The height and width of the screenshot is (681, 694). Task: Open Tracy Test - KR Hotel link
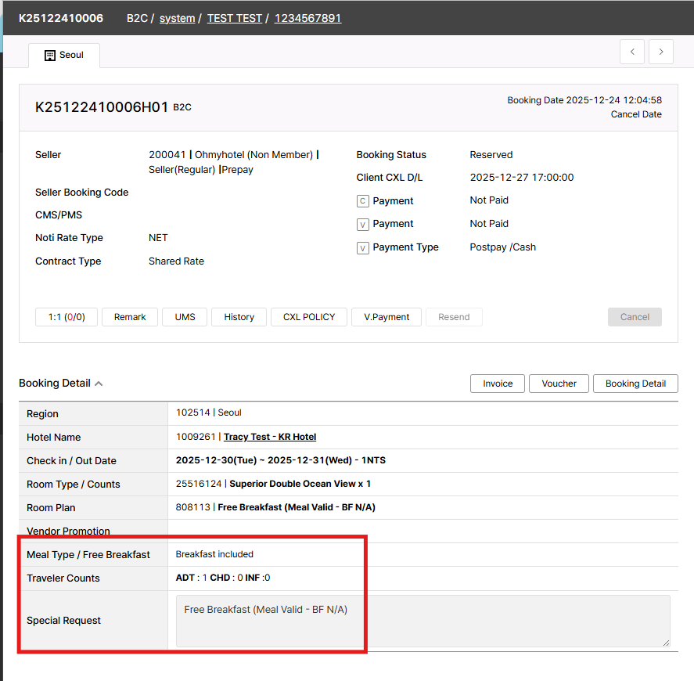tap(270, 437)
